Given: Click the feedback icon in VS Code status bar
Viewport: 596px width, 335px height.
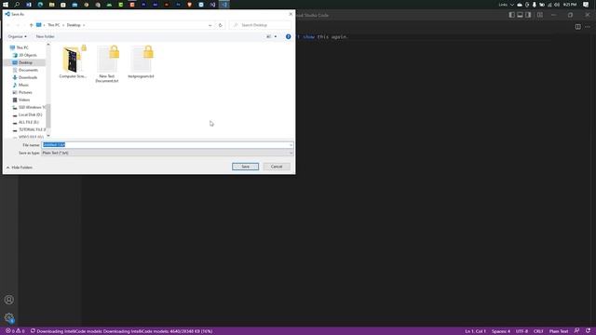Looking at the screenshot, I should coord(577,331).
